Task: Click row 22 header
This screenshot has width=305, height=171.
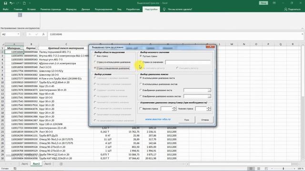Action: click(2, 128)
